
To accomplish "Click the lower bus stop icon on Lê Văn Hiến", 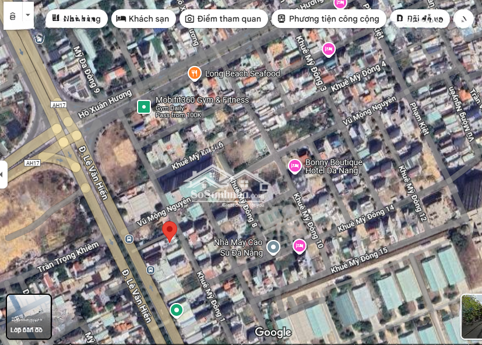I will [150, 270].
